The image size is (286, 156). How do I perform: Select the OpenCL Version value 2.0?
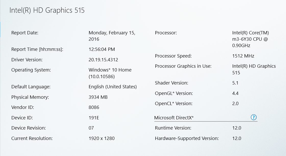tap(235, 104)
